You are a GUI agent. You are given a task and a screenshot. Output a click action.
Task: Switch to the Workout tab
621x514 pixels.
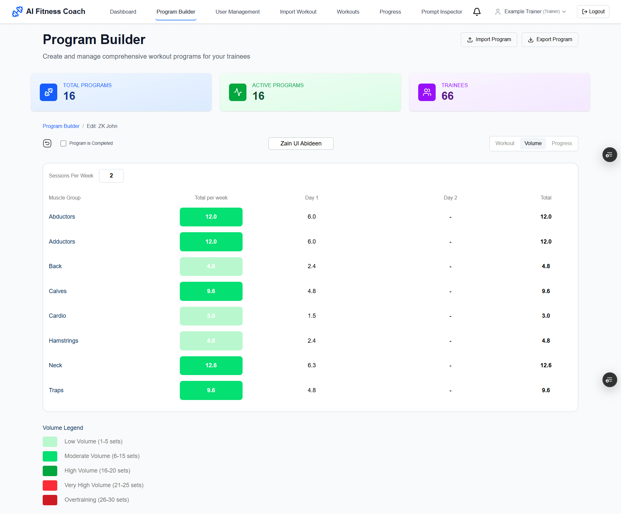(x=505, y=143)
